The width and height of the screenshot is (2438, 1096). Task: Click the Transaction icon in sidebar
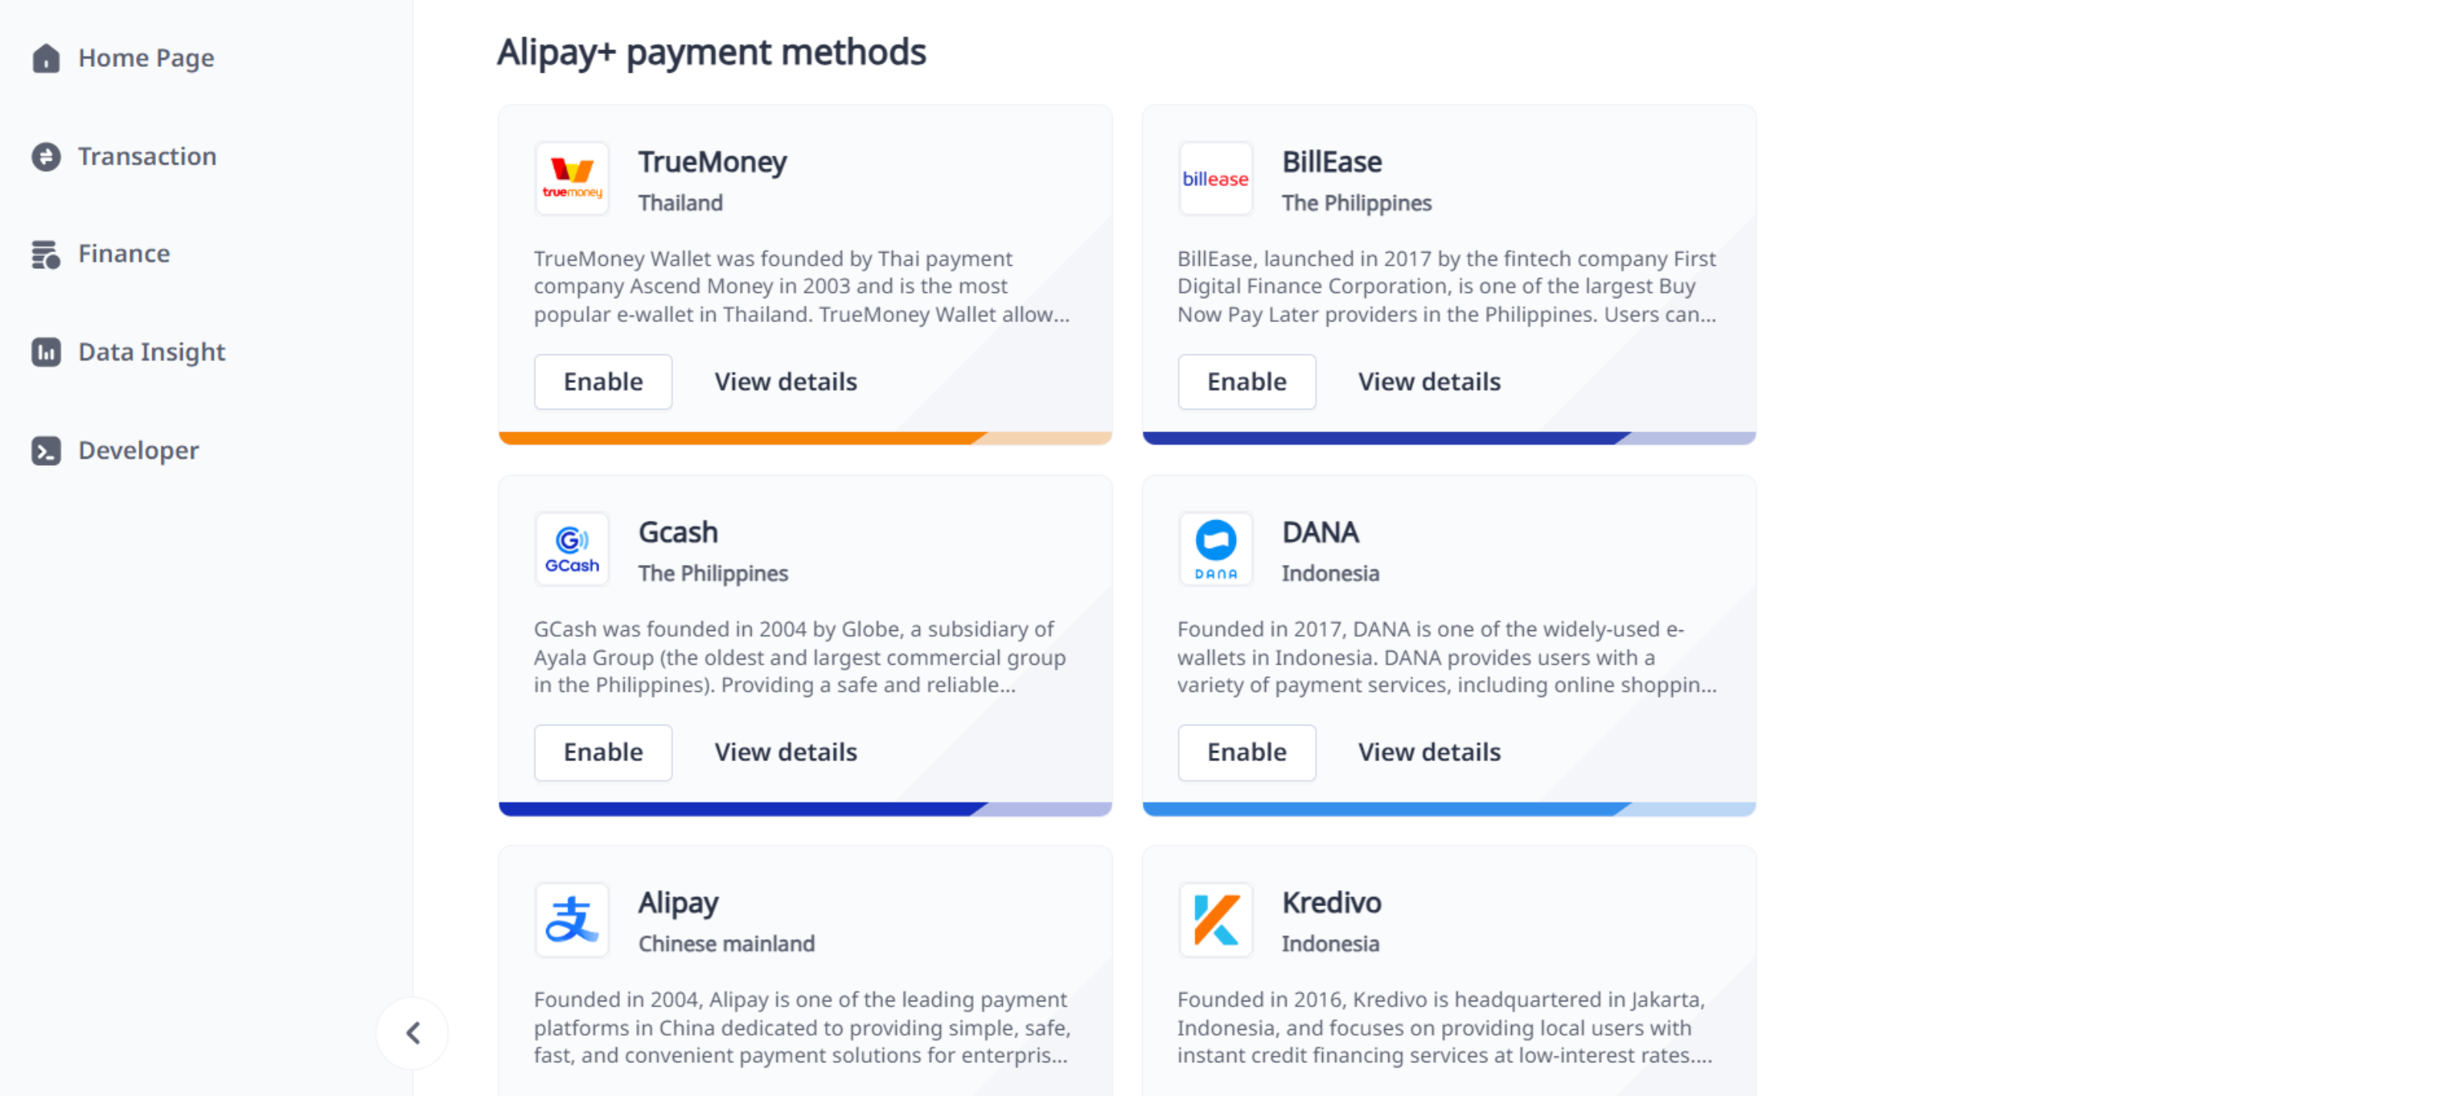[x=46, y=157]
